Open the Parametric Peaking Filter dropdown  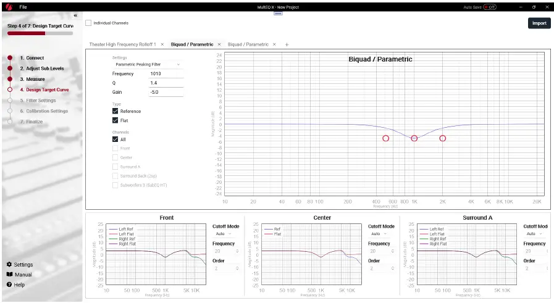148,64
